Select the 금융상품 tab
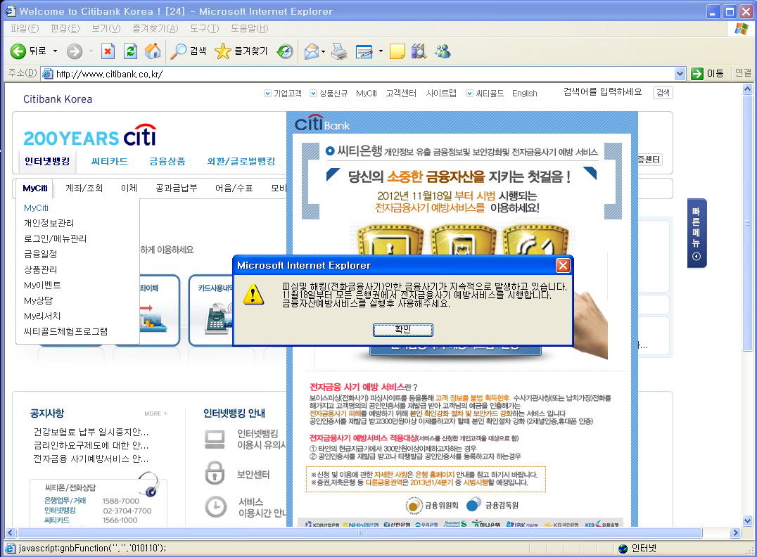757x557 pixels. tap(167, 161)
